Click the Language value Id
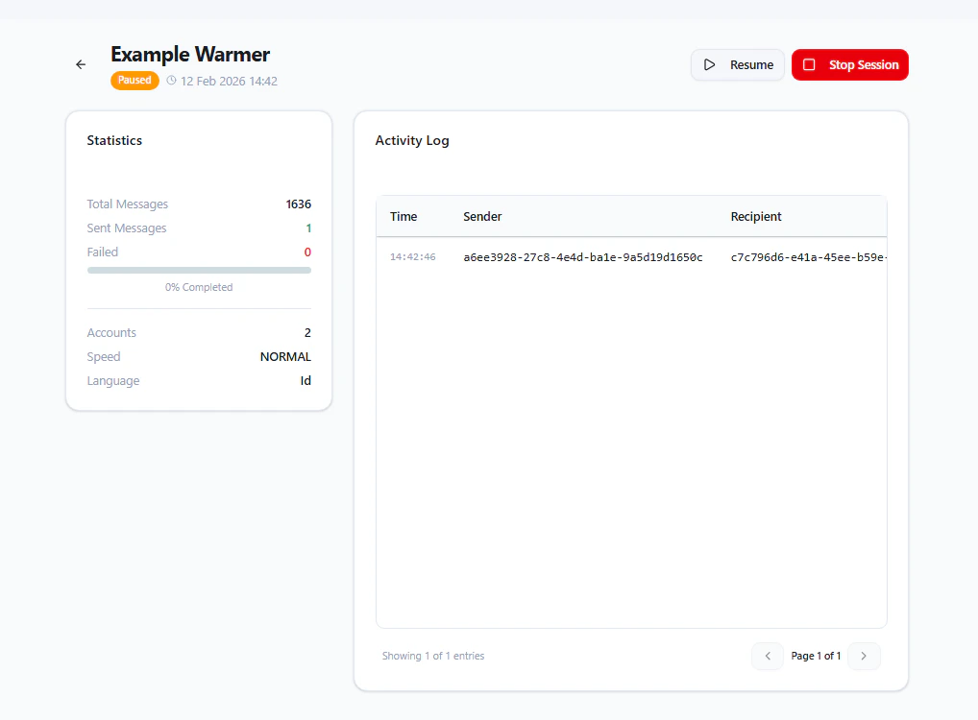 [306, 381]
